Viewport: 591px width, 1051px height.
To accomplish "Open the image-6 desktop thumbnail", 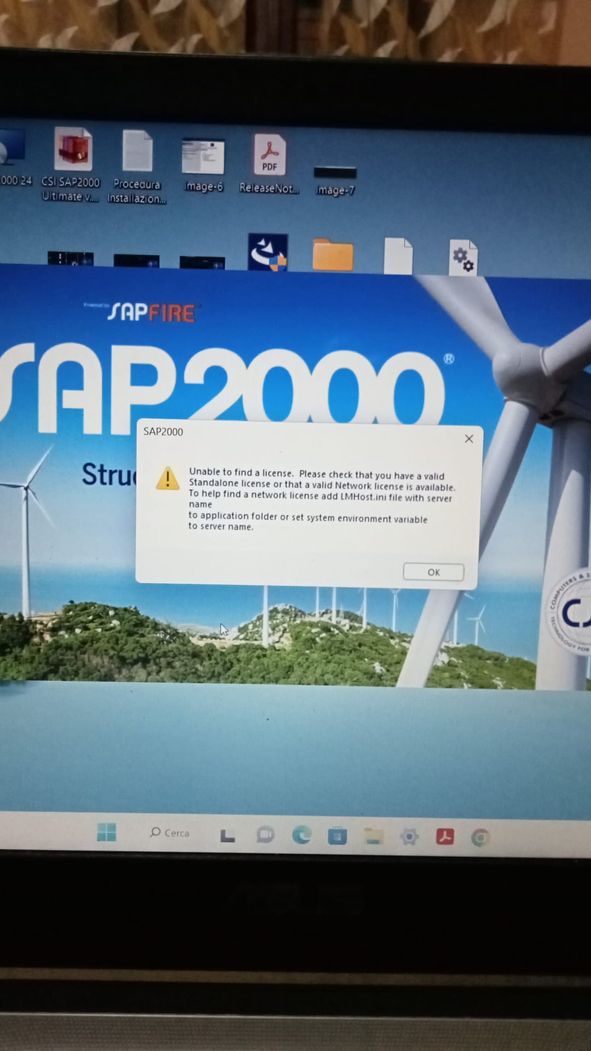I will point(203,166).
